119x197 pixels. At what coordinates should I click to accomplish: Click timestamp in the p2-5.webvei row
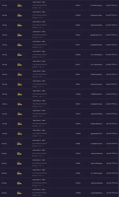[x=112, y=6]
